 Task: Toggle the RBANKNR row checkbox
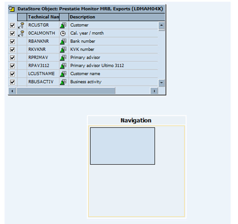click(13, 41)
